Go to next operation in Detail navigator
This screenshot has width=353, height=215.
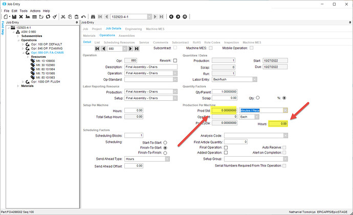click(130, 49)
